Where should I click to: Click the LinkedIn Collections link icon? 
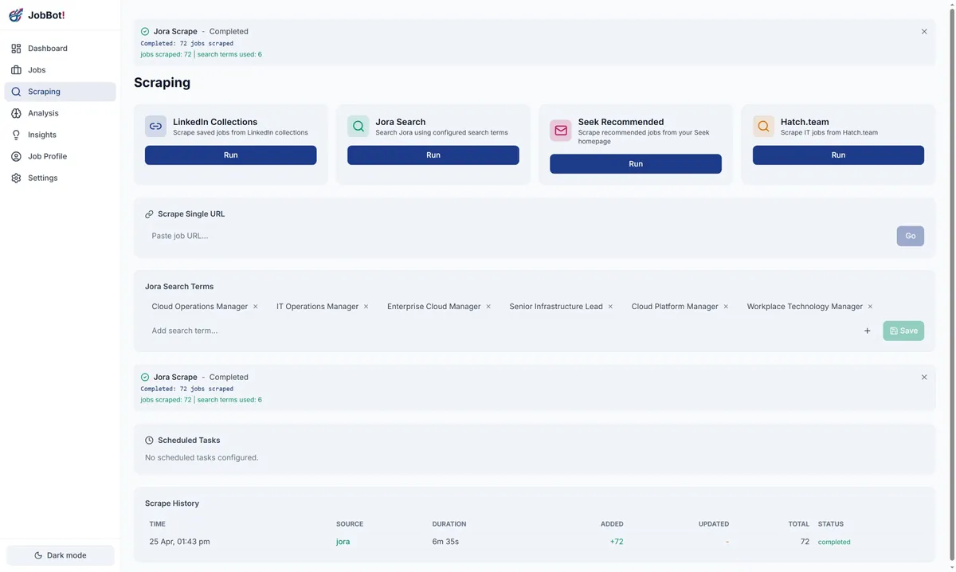(x=155, y=126)
